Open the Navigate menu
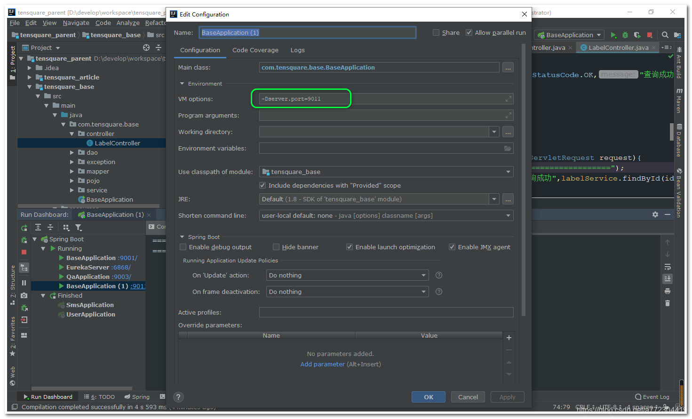 [76, 23]
